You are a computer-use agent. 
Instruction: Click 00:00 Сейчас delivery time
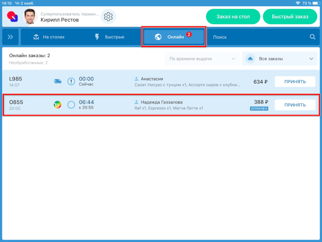coord(86,82)
